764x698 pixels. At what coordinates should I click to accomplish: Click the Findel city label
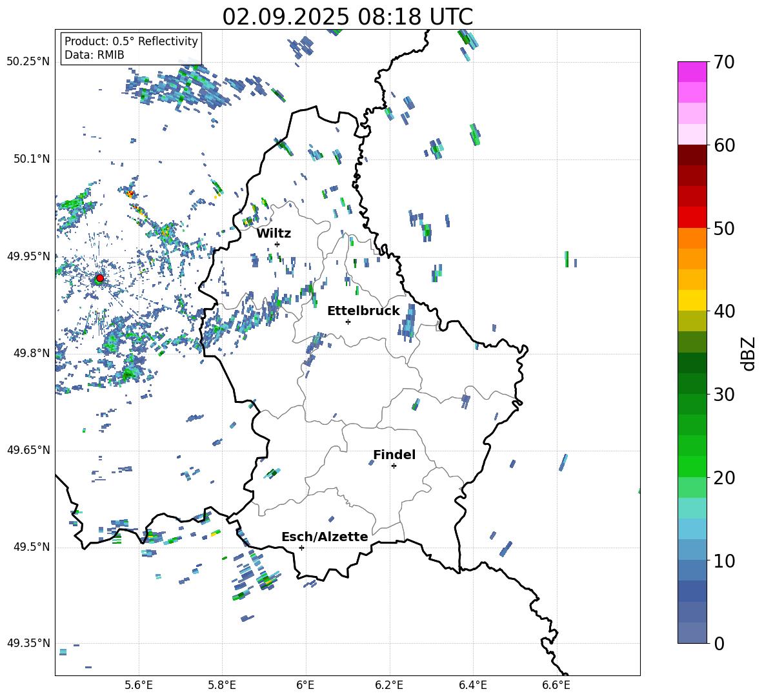[394, 455]
